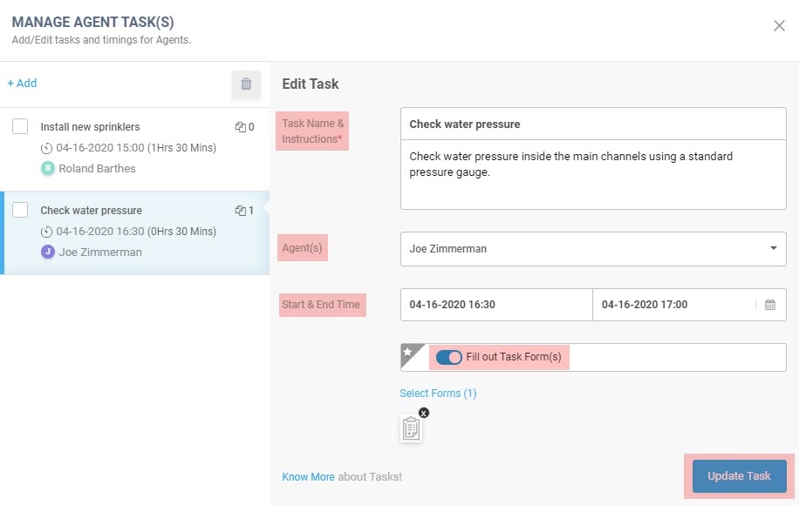
Task: Check the Install new sprinklers checkbox
Action: pos(20,126)
